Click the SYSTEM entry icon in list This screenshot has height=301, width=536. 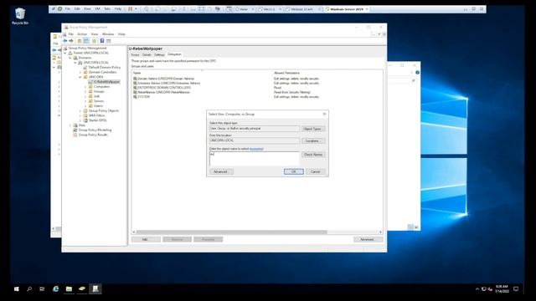pos(135,97)
